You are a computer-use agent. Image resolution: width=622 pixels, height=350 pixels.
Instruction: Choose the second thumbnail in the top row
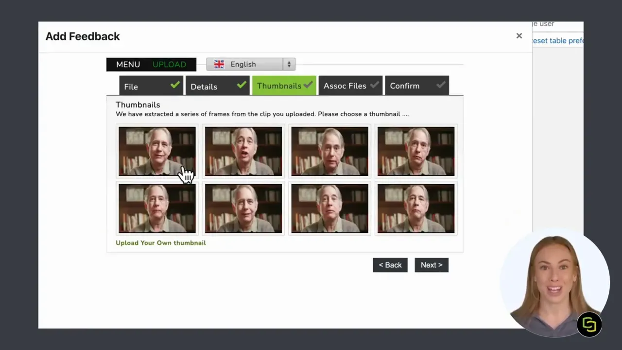click(x=243, y=151)
